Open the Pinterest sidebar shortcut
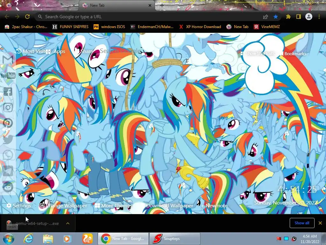The width and height of the screenshot is (326, 245). point(8,123)
